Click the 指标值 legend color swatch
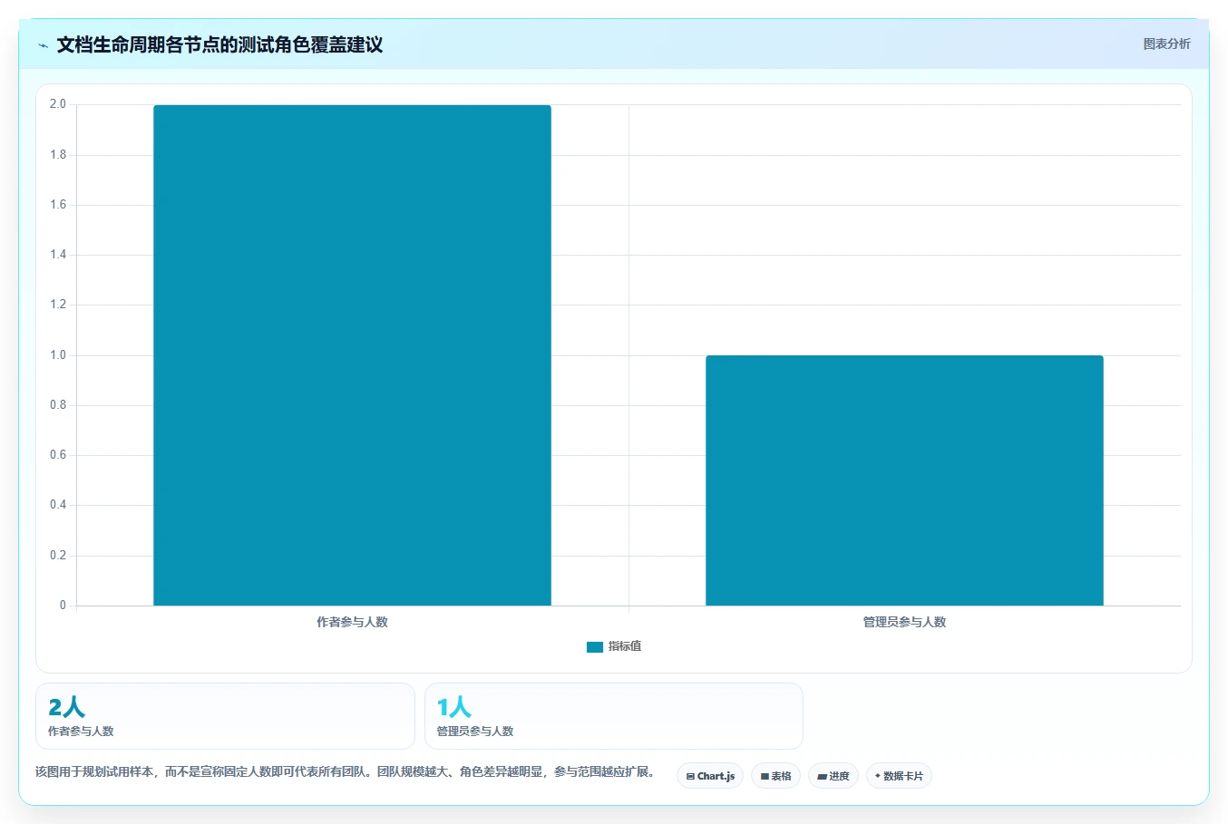This screenshot has height=824, width=1228. point(595,647)
